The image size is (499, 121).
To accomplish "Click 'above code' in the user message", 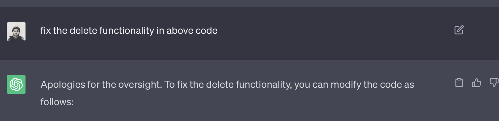I will point(192,31).
